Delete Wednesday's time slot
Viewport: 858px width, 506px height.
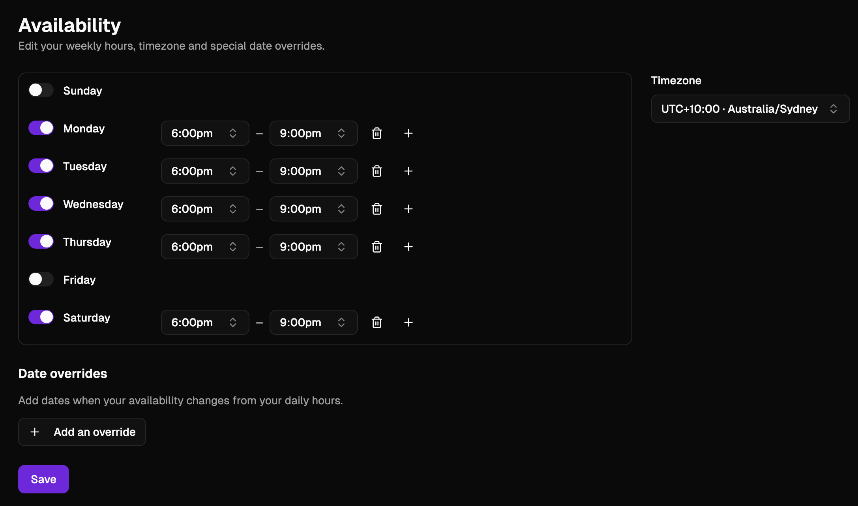[x=377, y=209]
